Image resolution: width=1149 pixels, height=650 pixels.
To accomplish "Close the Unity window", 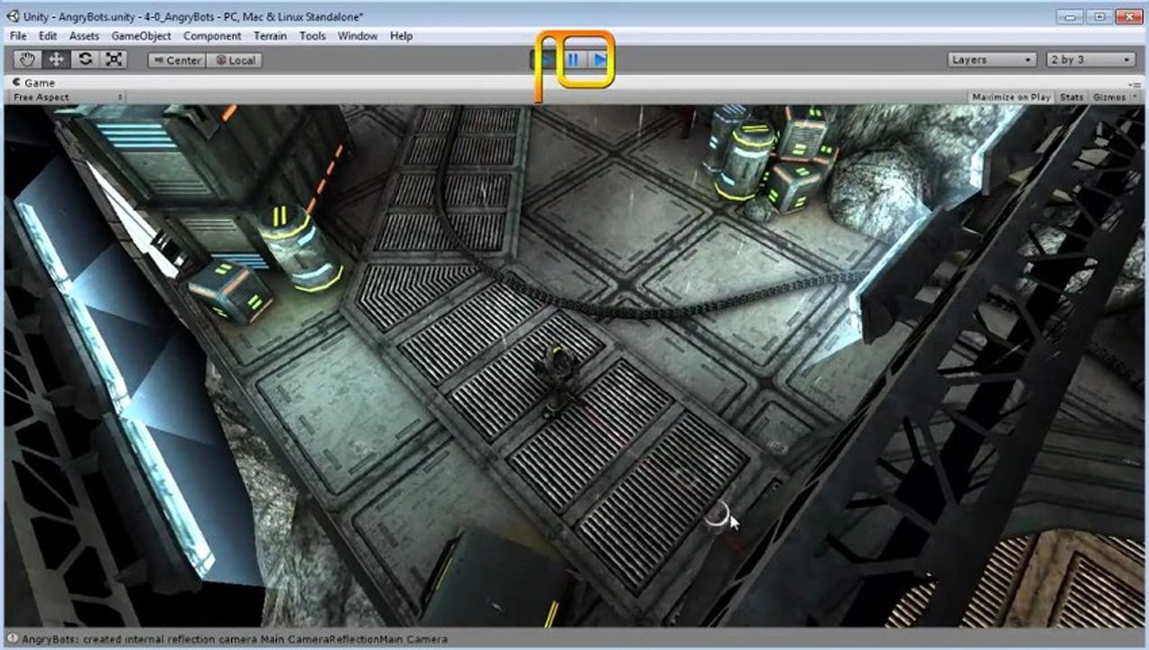I will coord(1128,15).
